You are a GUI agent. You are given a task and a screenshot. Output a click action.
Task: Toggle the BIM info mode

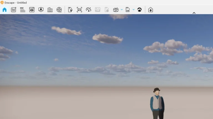pos(22,10)
